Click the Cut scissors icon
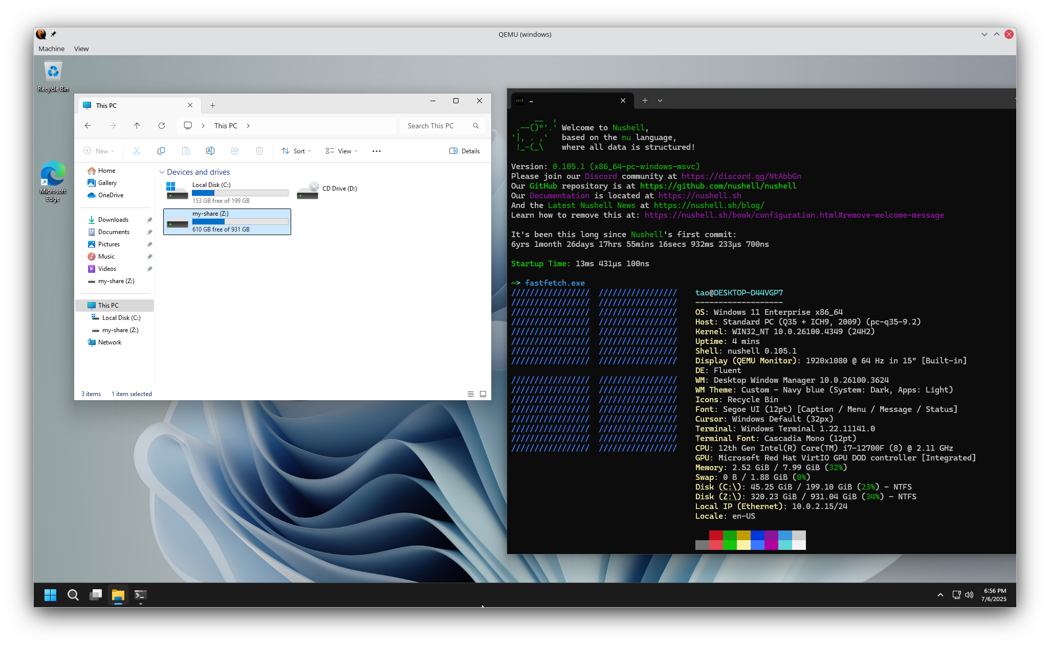Viewport: 1050px width, 647px height. point(137,151)
